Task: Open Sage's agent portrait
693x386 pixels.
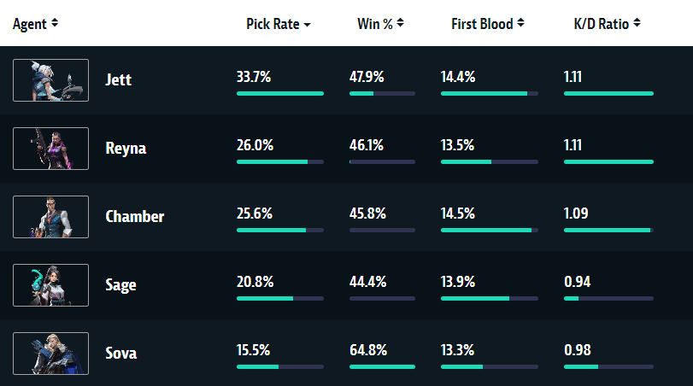Action: tap(50, 285)
